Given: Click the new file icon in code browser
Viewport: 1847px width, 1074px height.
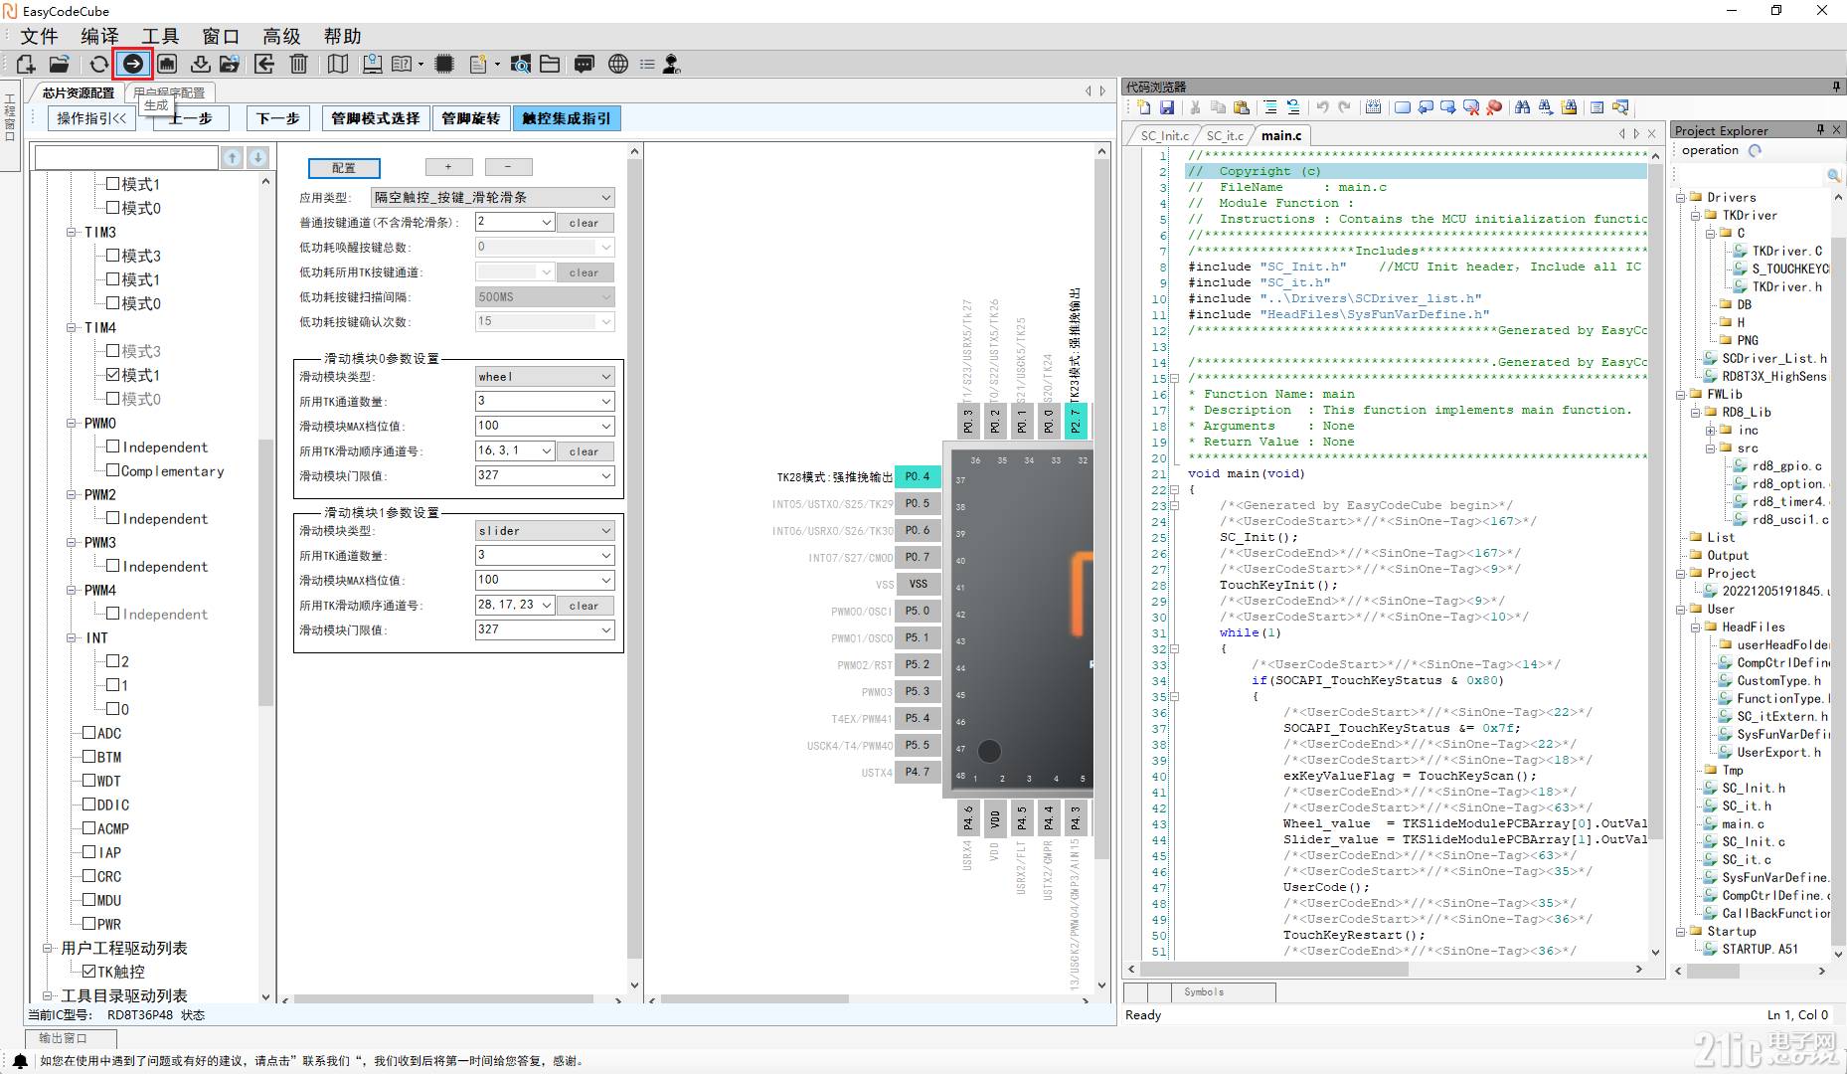Looking at the screenshot, I should point(1144,107).
